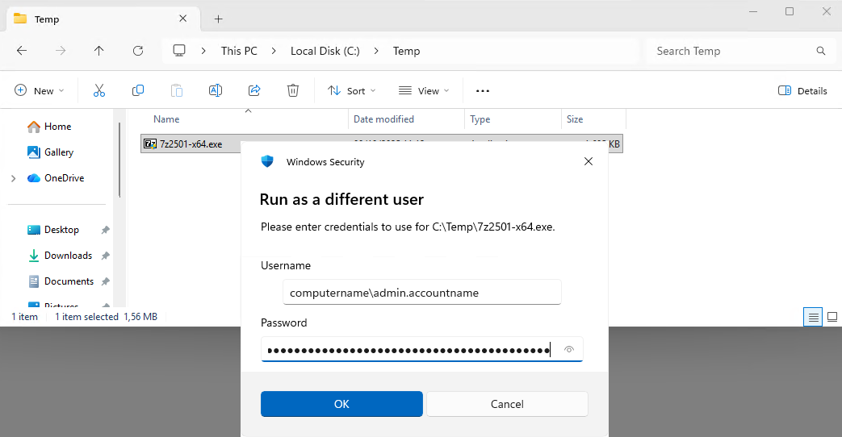The height and width of the screenshot is (437, 842).
Task: Open the New dropdown menu
Action: tap(40, 91)
